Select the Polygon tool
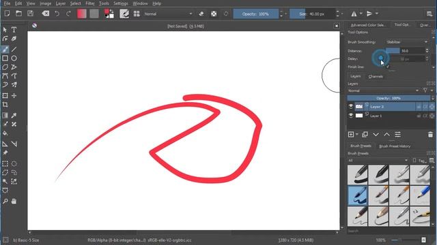The height and width of the screenshot is (245, 437). tap(5, 67)
